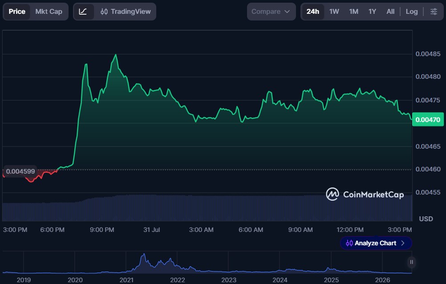Click 2022 in the year navigator

(178, 280)
